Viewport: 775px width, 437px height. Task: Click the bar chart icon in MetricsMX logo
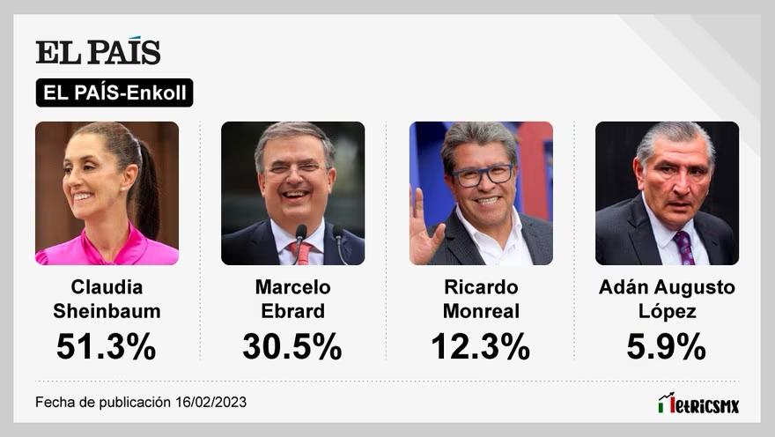[667, 403]
